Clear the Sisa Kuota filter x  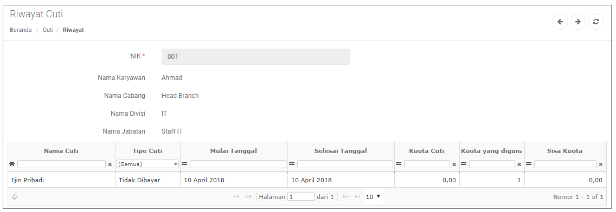coord(600,164)
